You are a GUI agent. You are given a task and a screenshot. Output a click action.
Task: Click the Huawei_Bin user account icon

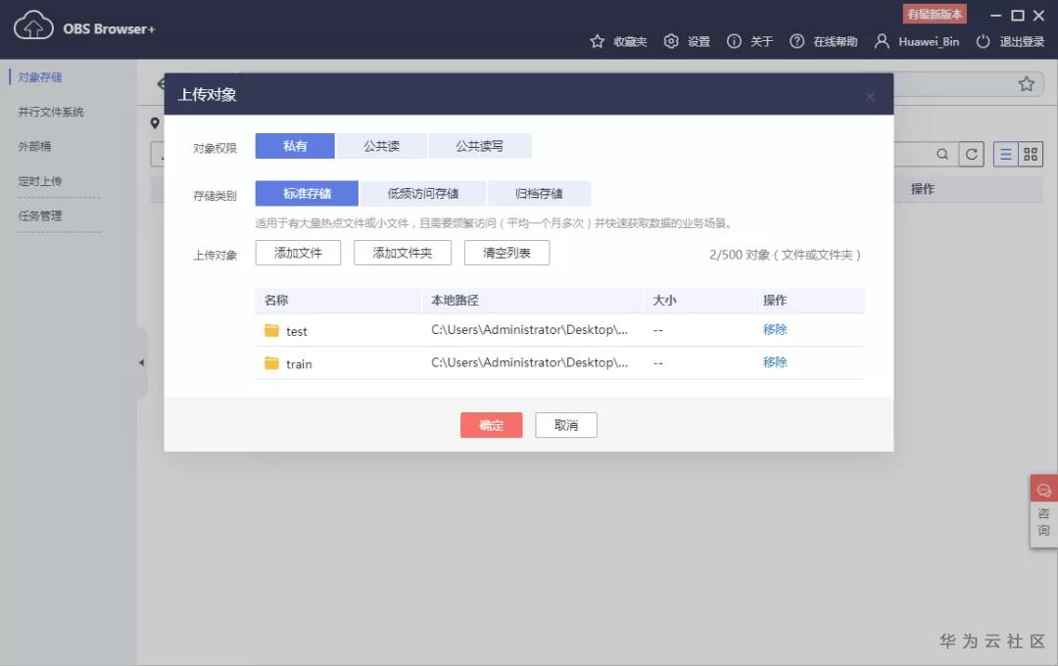click(x=882, y=41)
